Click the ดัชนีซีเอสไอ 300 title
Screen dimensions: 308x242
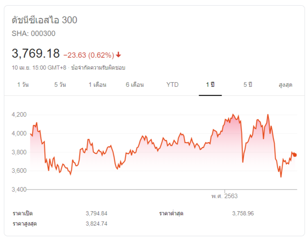[x=45, y=20]
